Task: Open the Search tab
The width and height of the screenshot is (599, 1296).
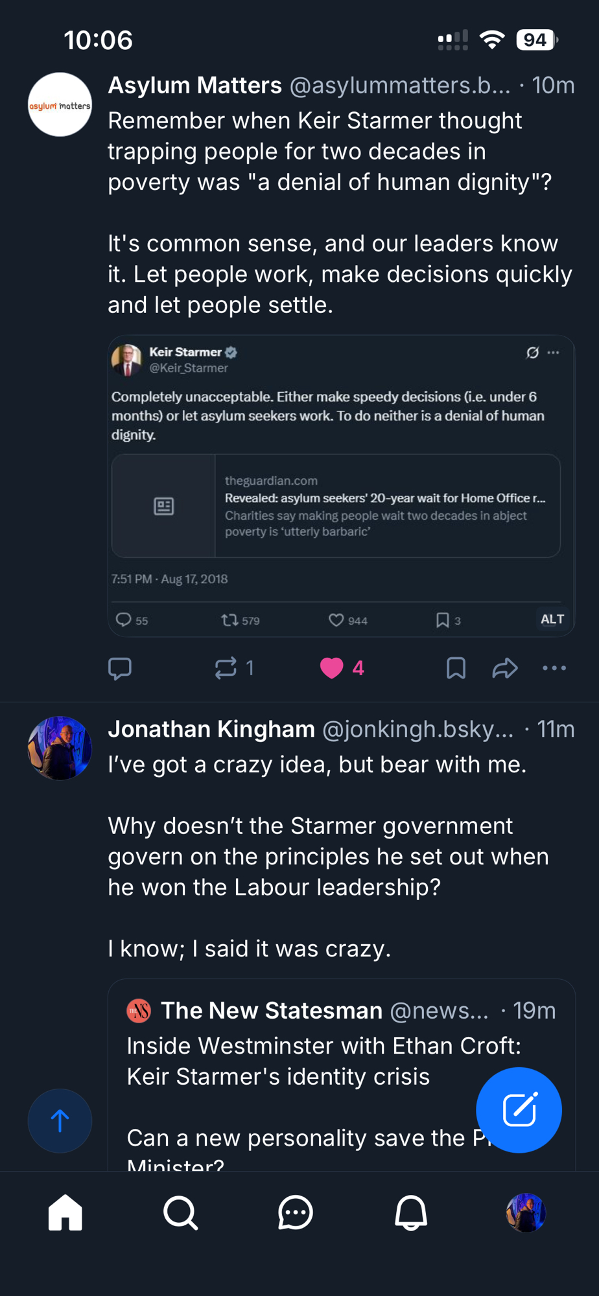Action: pos(180,1212)
